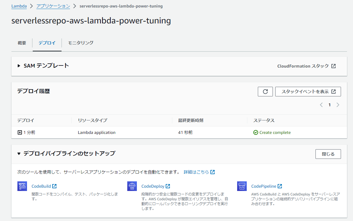The width and height of the screenshot is (353, 221).
Task: Click page number 1 in pagination
Action: point(329,105)
